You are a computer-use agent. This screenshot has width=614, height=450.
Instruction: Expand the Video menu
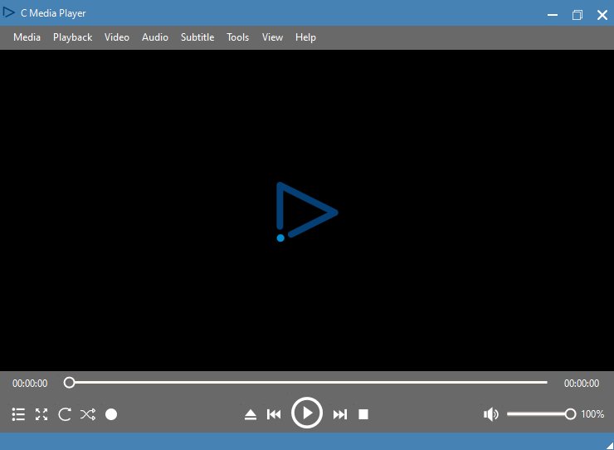coord(117,37)
